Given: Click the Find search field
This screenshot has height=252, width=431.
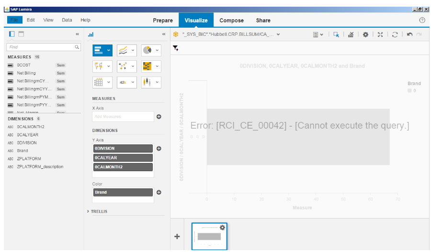Looking at the screenshot, I should pyautogui.click(x=44, y=47).
